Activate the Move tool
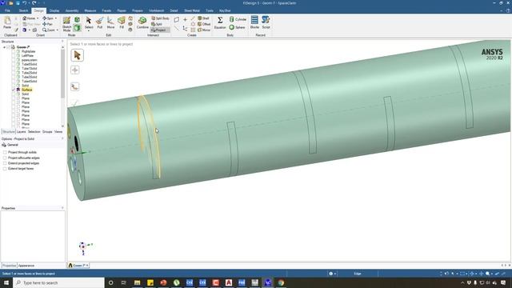512x288 pixels. [x=110, y=22]
